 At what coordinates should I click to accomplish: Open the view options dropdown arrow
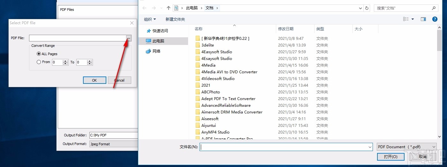413,19
